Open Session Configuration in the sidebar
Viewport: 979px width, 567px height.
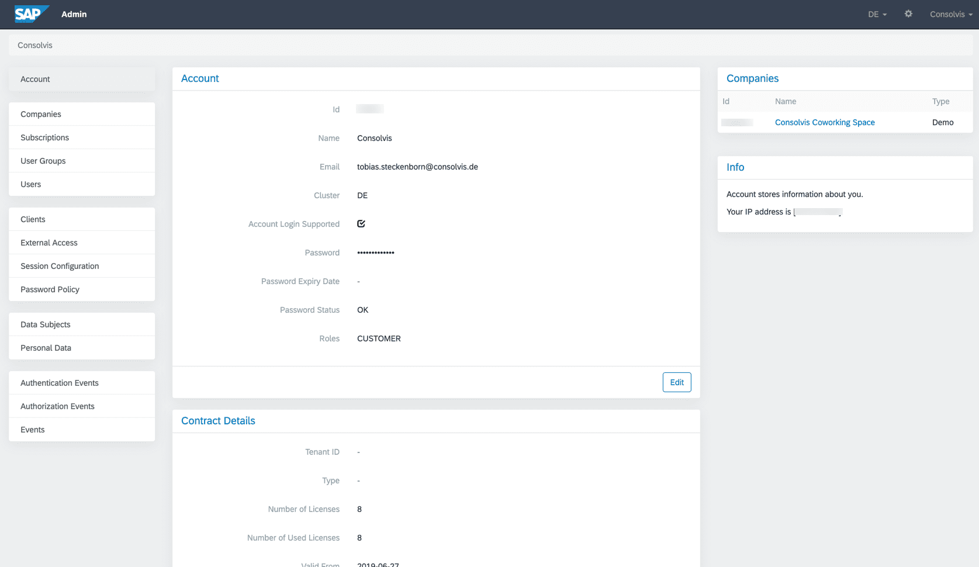pos(82,266)
